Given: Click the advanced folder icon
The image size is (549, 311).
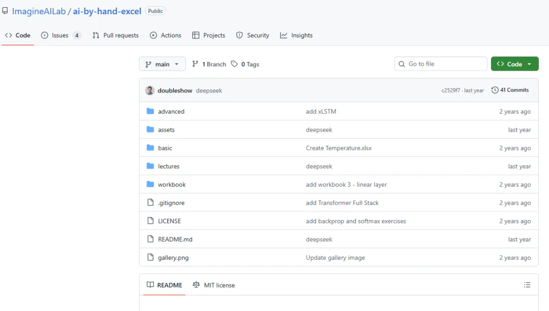Looking at the screenshot, I should [x=150, y=111].
